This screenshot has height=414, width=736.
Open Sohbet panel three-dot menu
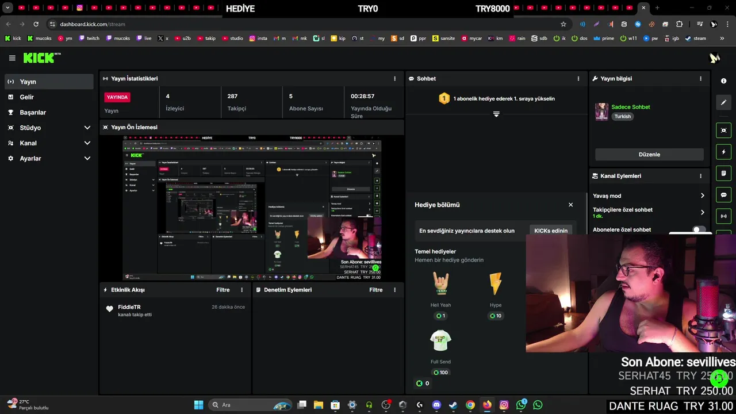tap(578, 79)
